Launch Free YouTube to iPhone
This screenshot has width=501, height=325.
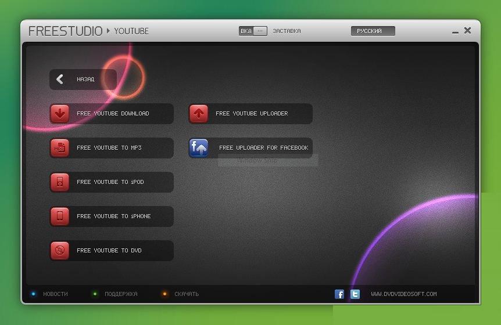112,216
